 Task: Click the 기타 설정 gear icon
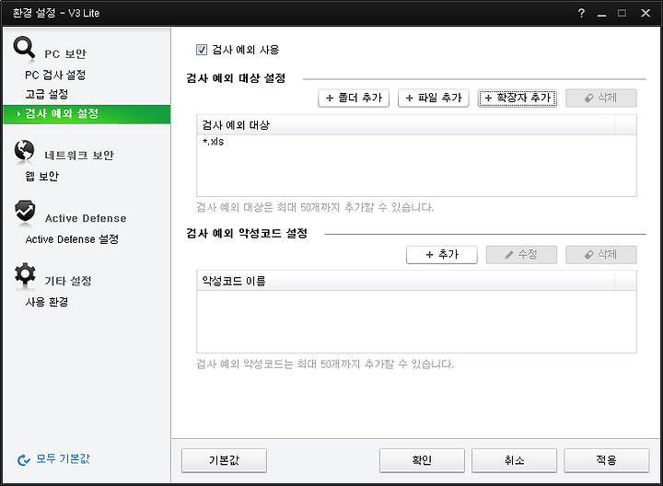pos(25,274)
